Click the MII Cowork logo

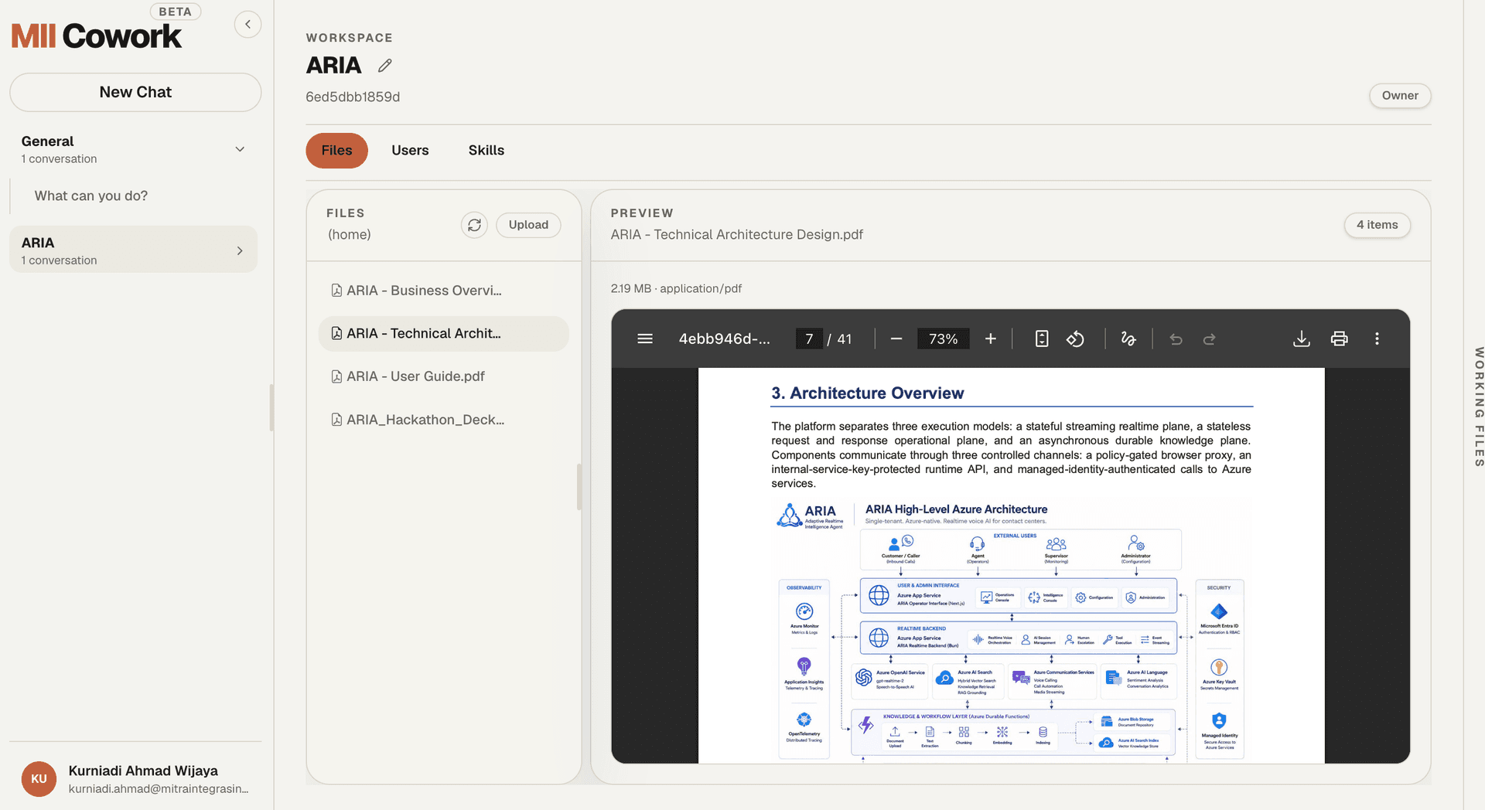[x=97, y=36]
